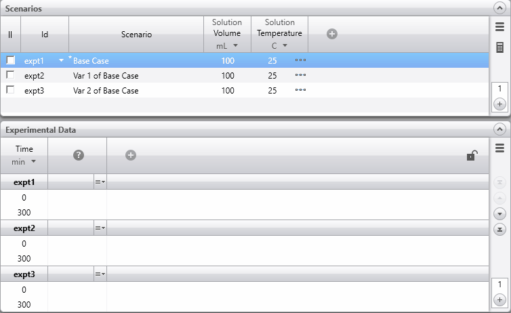Open the Solution Temperature C unit dropdown
The height and width of the screenshot is (313, 511).
pos(280,45)
